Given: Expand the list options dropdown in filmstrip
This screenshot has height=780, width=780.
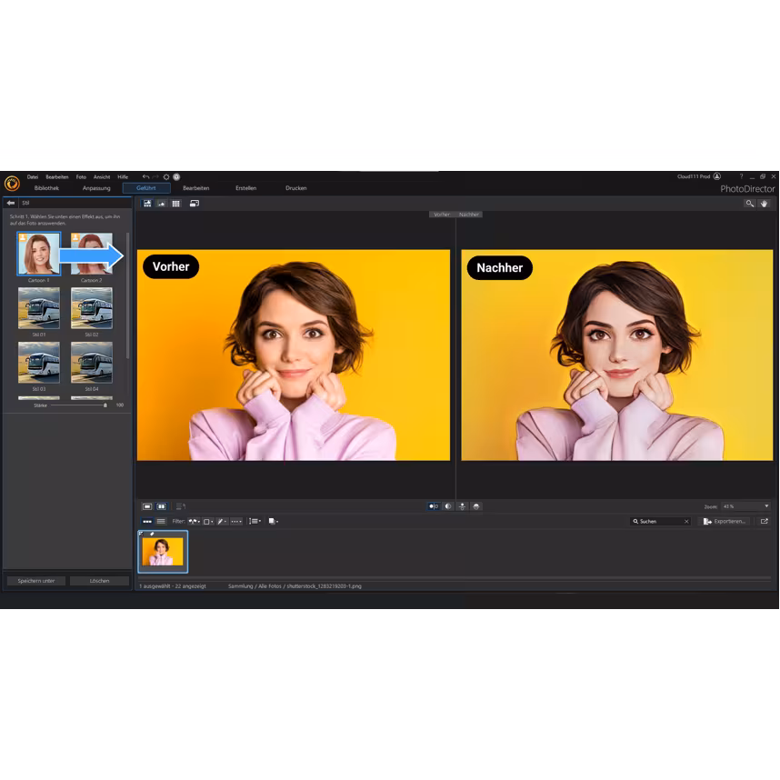Looking at the screenshot, I should tap(255, 521).
